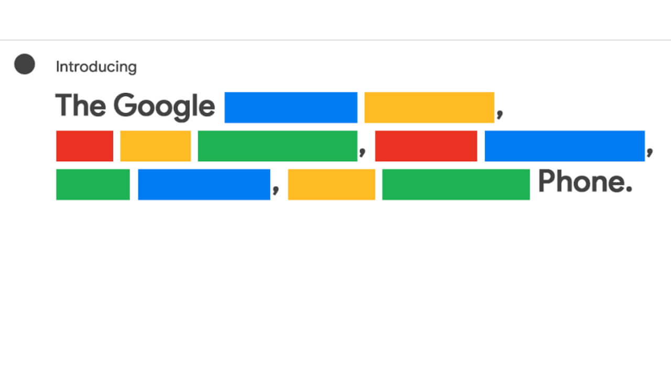Click the dark gray circle icon
This screenshot has height=377, width=671.
tap(25, 64)
